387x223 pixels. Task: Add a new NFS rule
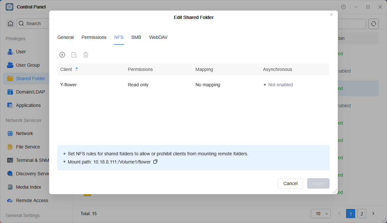pyautogui.click(x=62, y=55)
